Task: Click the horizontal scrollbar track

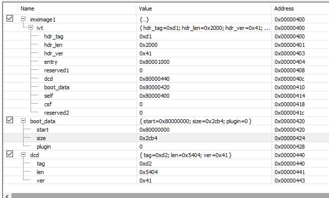Action: click(x=170, y=196)
